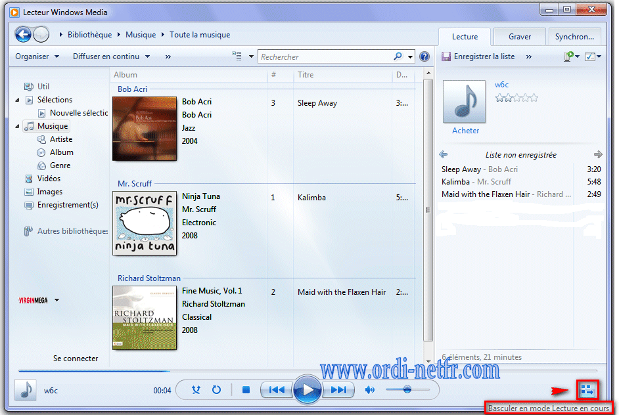Open the VirginMega store logo
Image resolution: width=619 pixels, height=415 pixels.
pyautogui.click(x=33, y=300)
